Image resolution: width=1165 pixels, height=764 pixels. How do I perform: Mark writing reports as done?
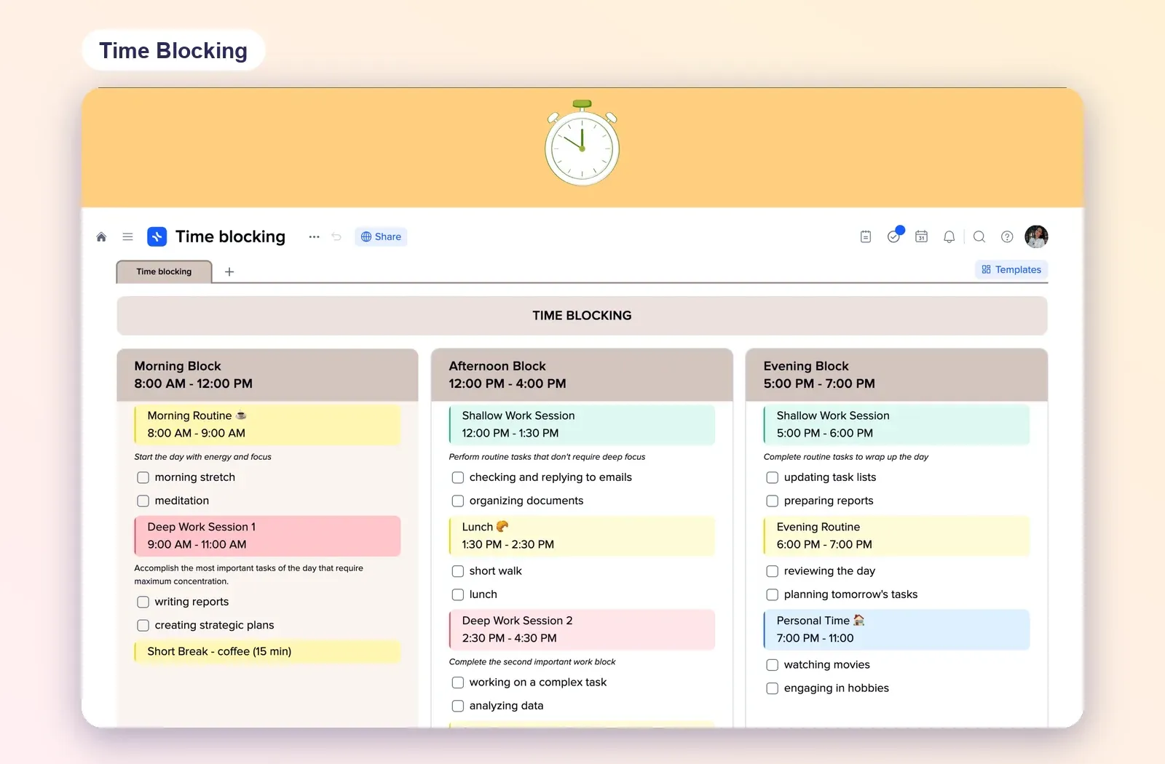tap(143, 602)
